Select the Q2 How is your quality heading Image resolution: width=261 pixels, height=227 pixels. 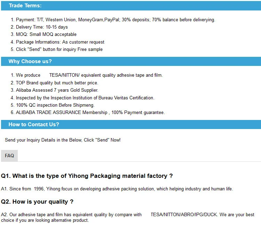tap(37, 202)
